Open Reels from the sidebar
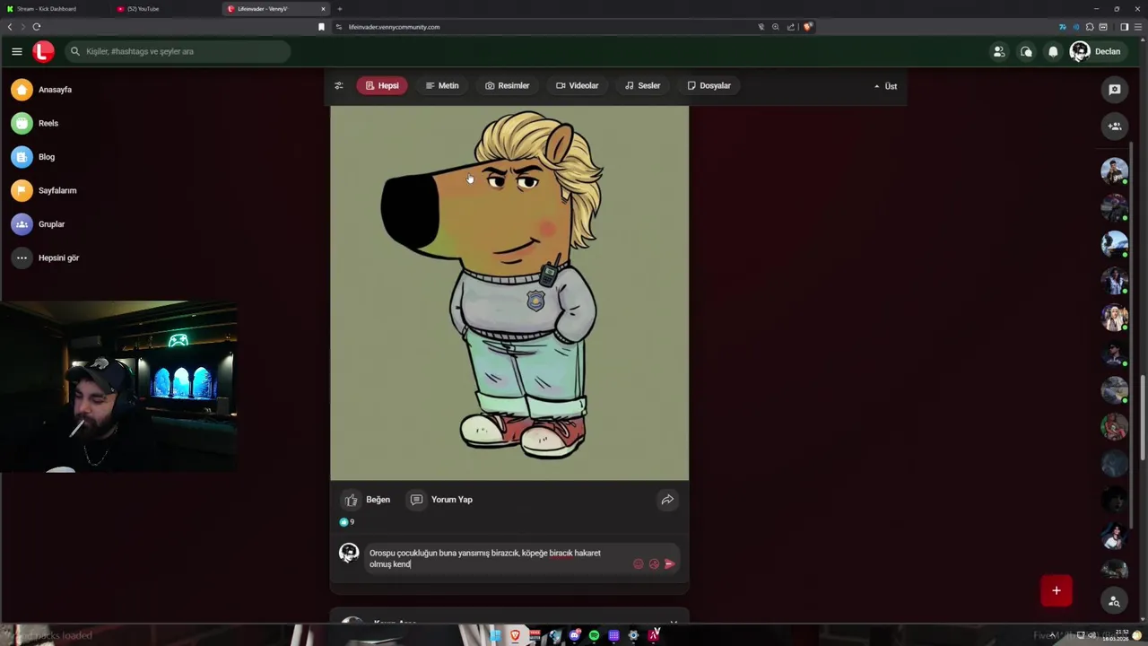Image resolution: width=1148 pixels, height=646 pixels. [x=35, y=123]
